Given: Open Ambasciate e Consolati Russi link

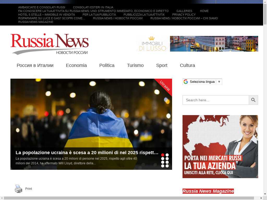Looking at the screenshot, I should pyautogui.click(x=42, y=7).
